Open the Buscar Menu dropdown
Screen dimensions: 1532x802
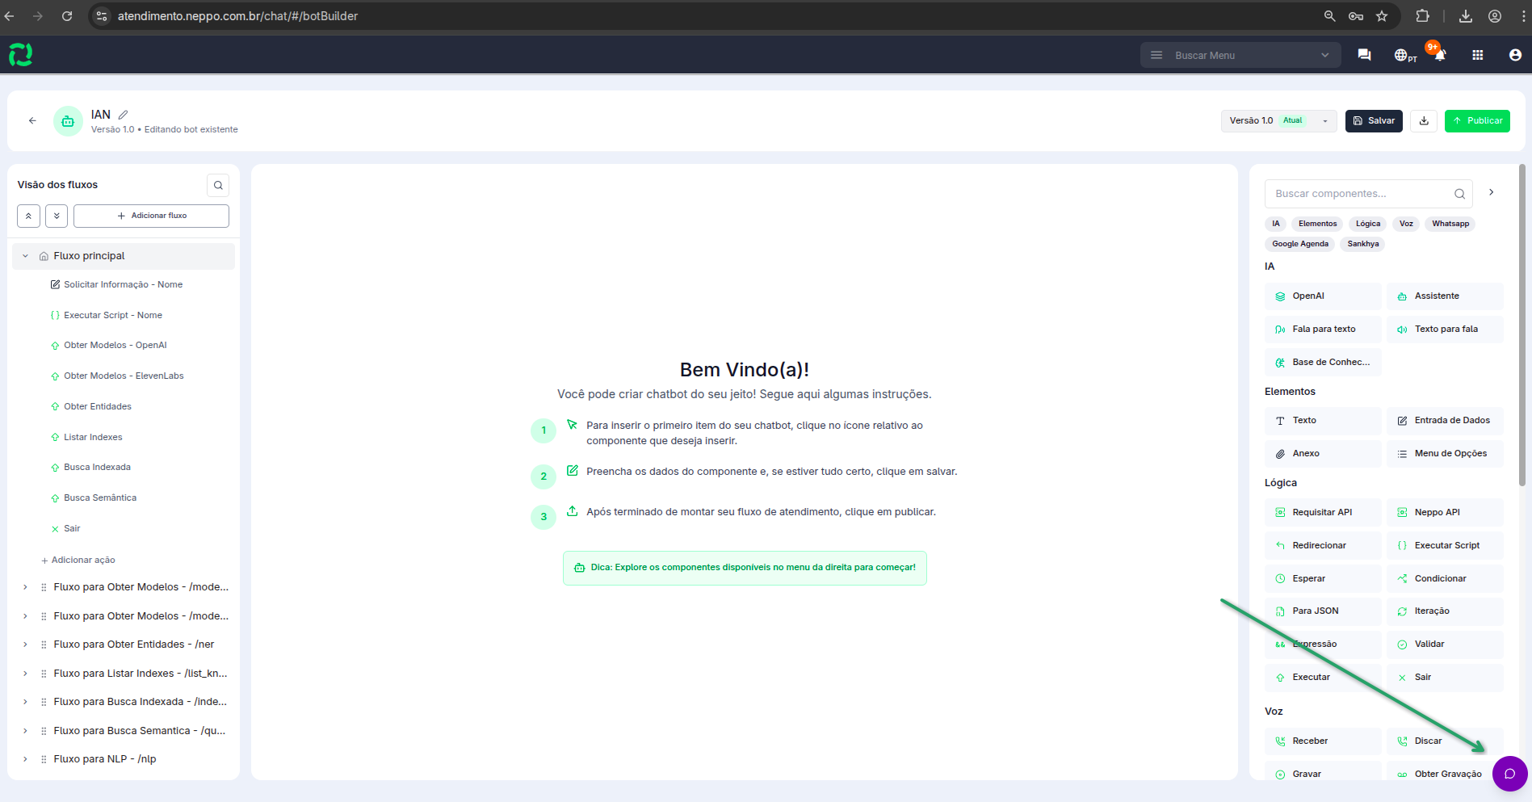pyautogui.click(x=1240, y=55)
